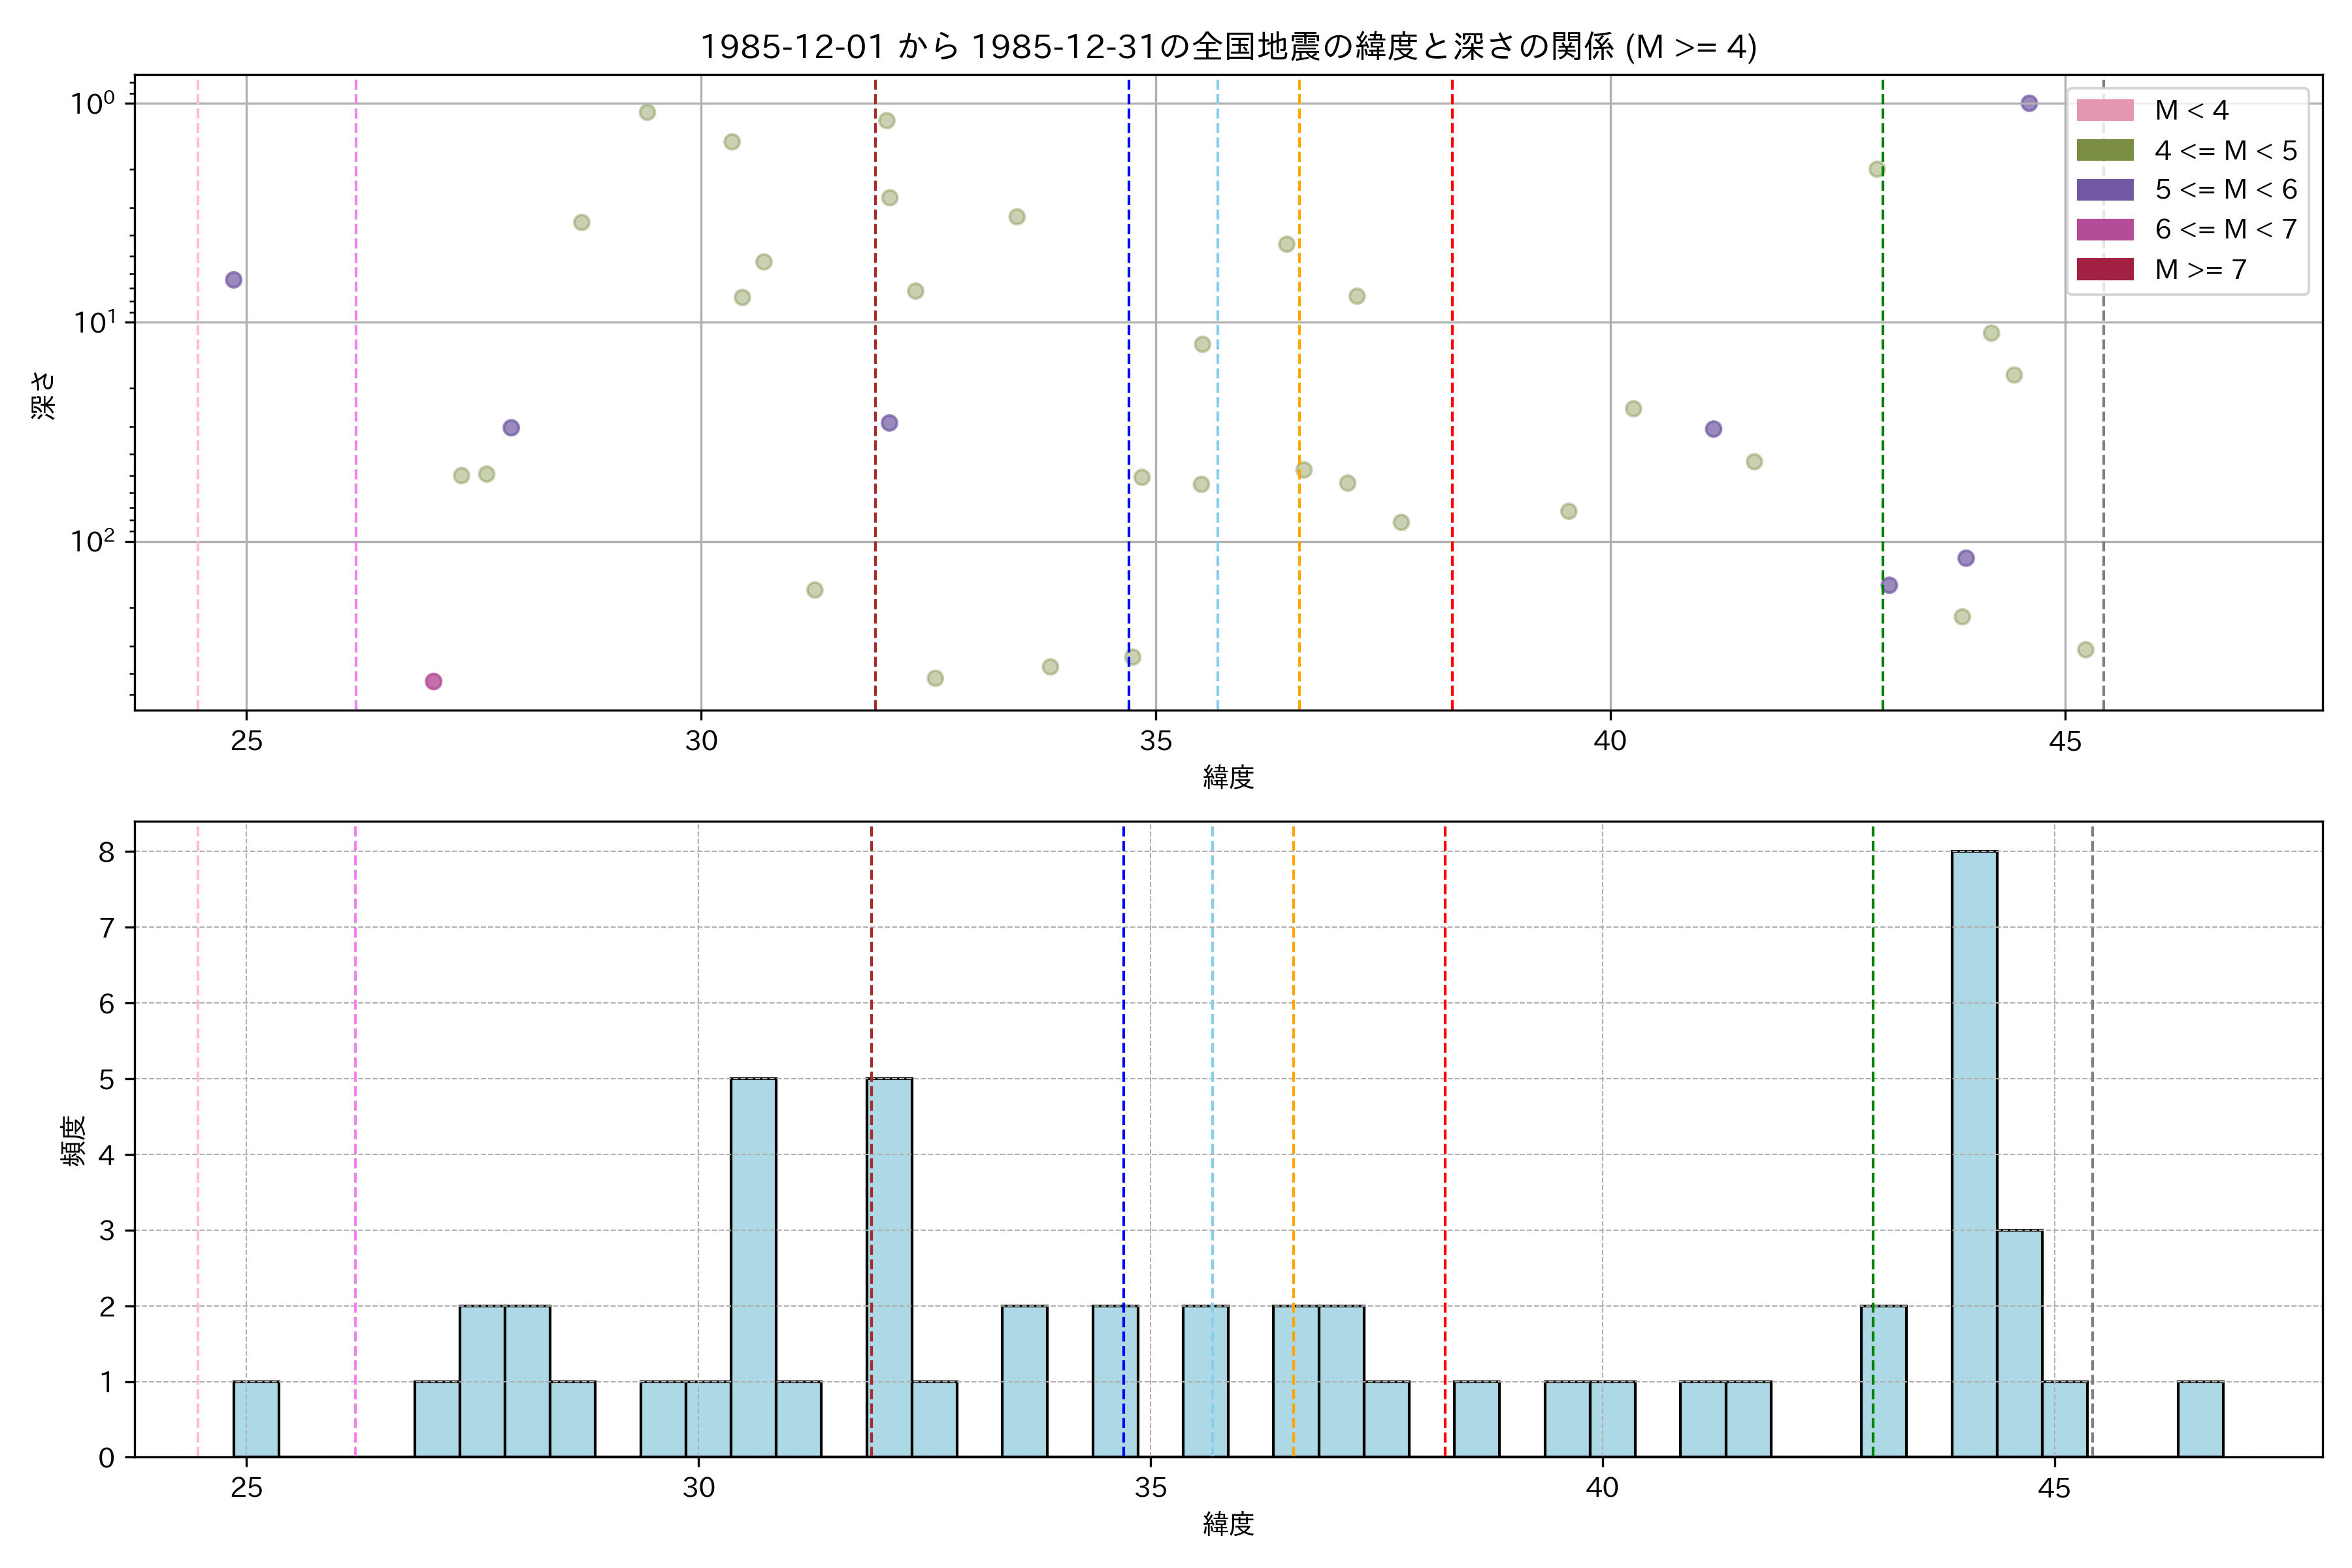Viewport: 2352px width, 1568px height.
Task: Click the 緯度 x-axis label under histogram
Action: 1228,1524
